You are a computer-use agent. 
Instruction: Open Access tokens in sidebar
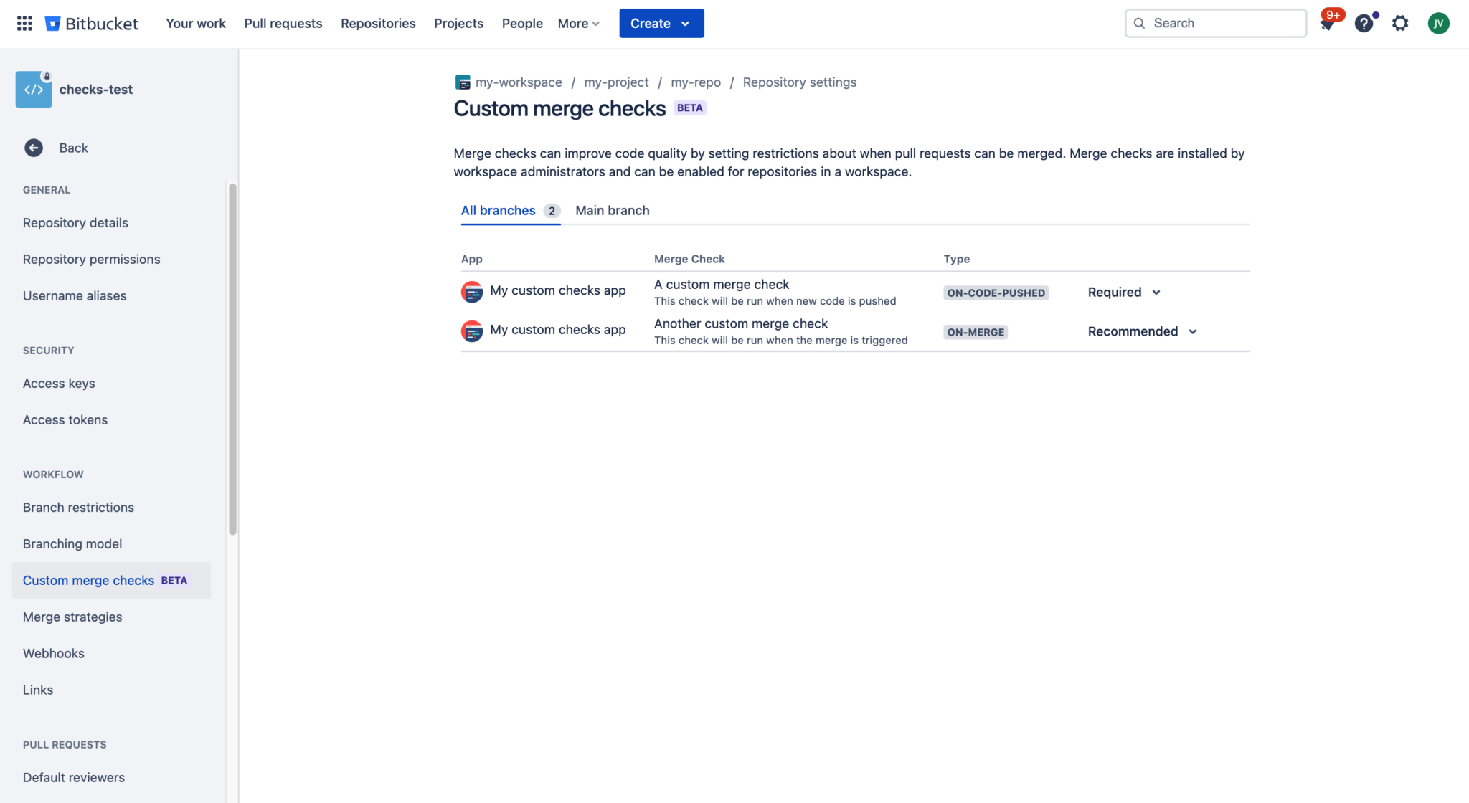(x=65, y=419)
